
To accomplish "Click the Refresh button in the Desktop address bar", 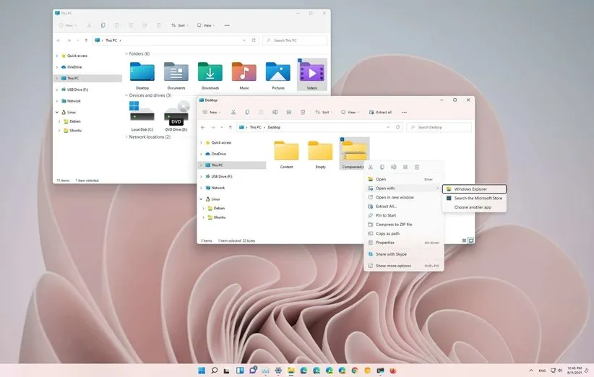I will click(x=398, y=127).
